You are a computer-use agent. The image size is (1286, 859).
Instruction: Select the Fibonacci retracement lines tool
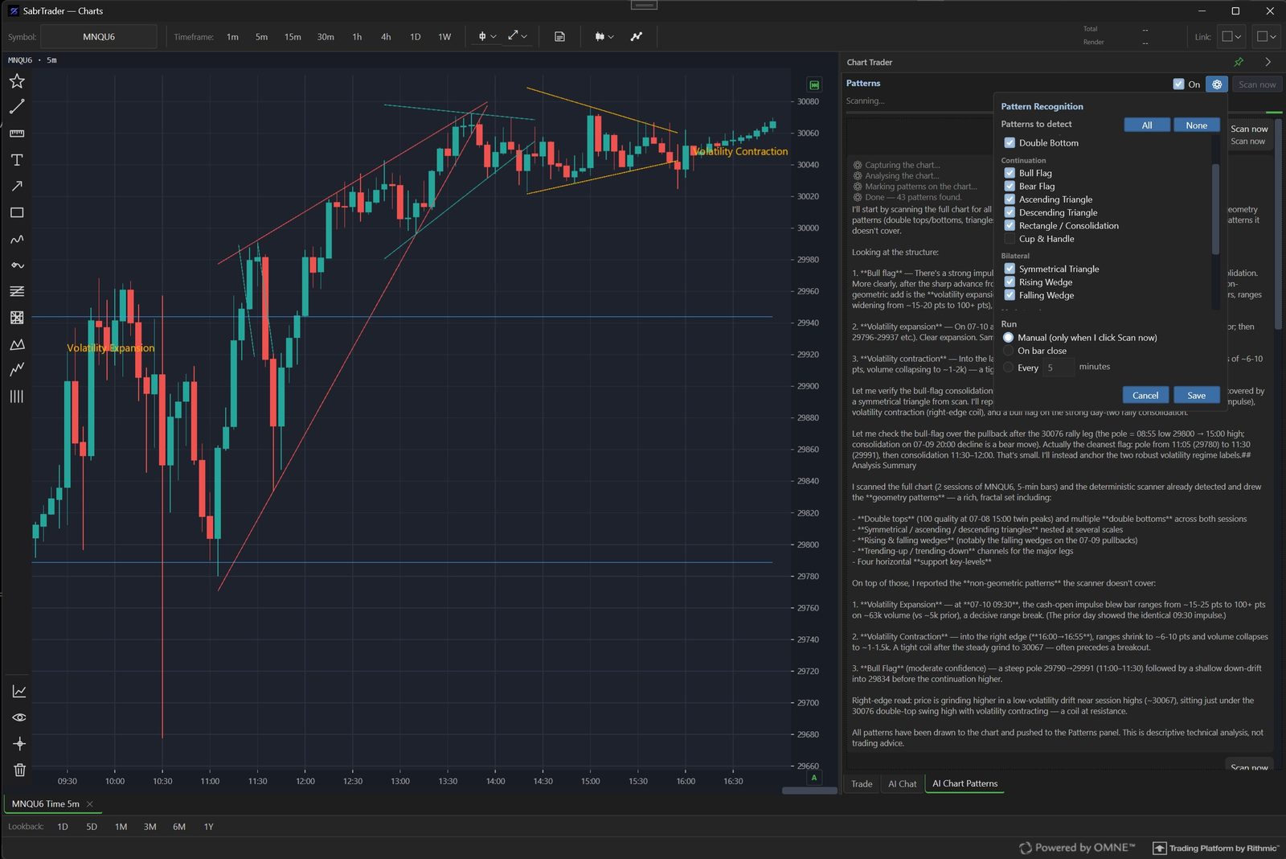click(17, 291)
